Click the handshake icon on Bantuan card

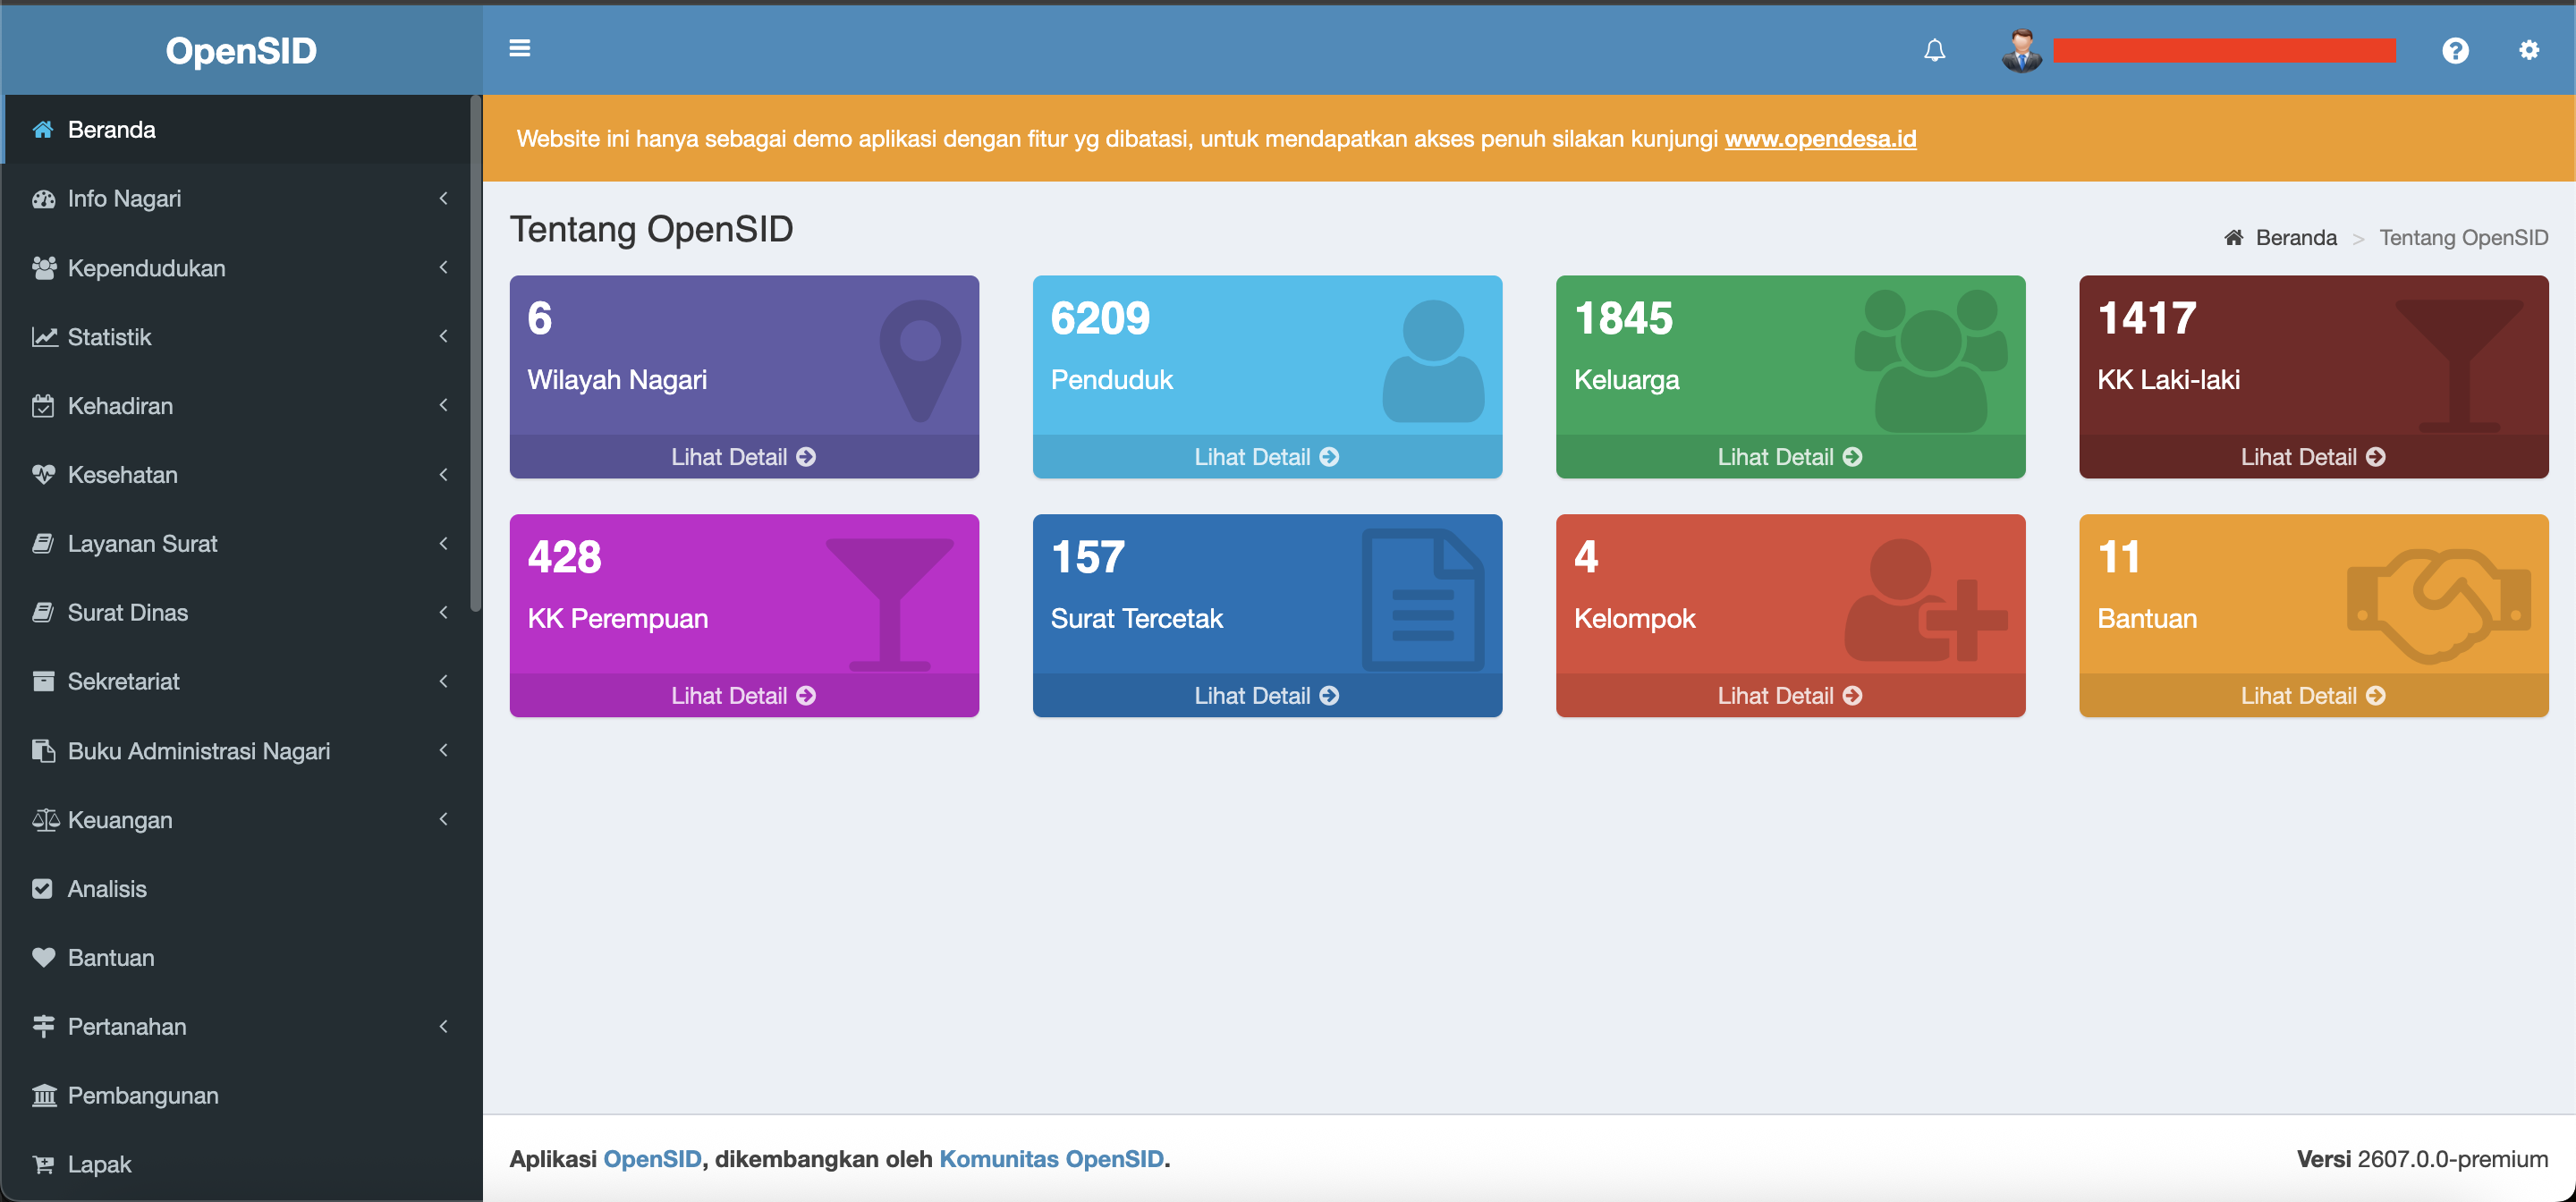click(x=2439, y=606)
